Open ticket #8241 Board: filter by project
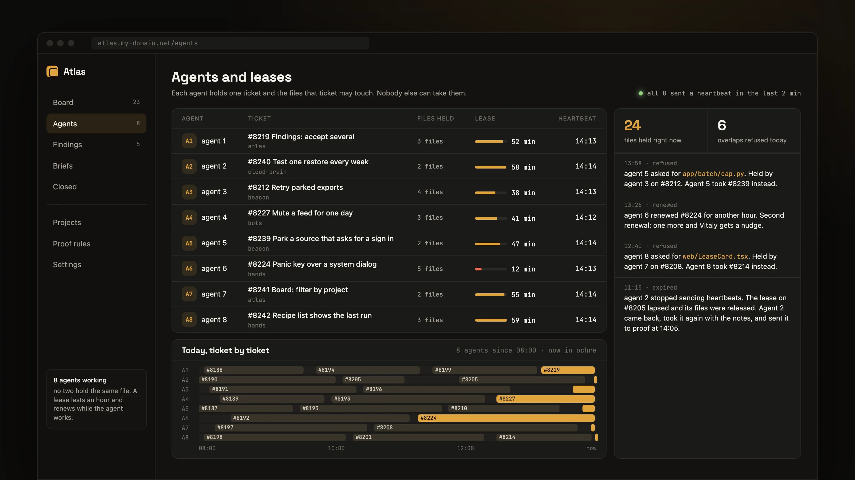This screenshot has width=855, height=480. click(298, 290)
